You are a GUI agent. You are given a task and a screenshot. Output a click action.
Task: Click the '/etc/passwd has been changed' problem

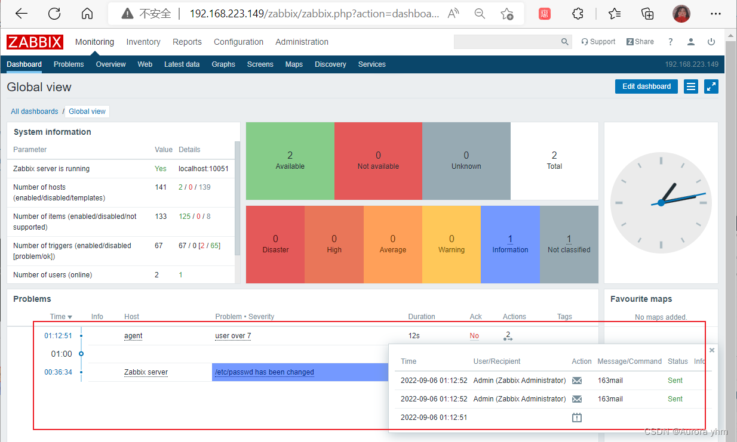tap(264, 372)
